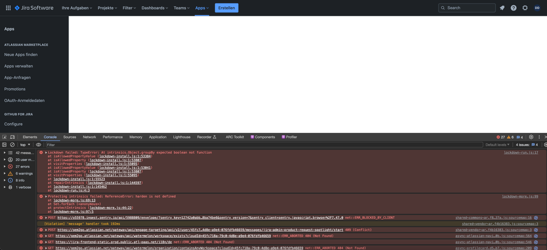The image size is (547, 250).
Task: Activate the DevTools inspect element picker
Action: [x=4, y=137]
